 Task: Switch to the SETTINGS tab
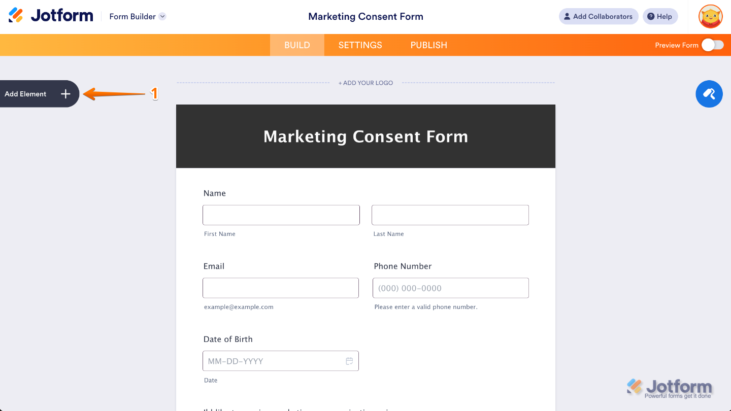pyautogui.click(x=360, y=45)
